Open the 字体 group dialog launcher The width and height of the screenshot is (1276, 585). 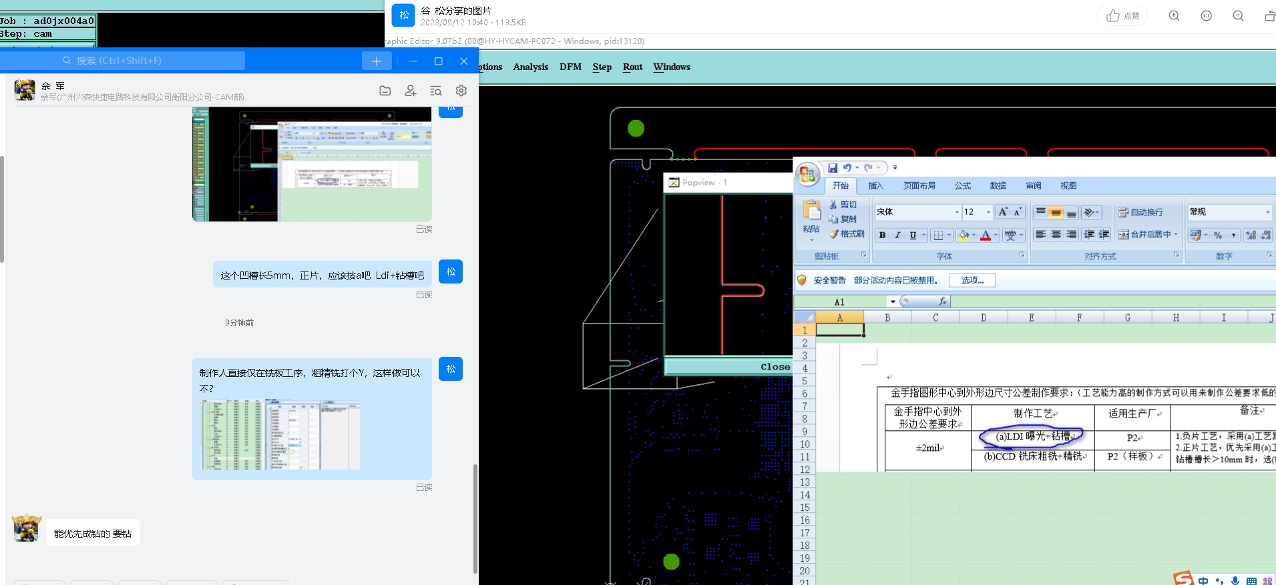1022,255
